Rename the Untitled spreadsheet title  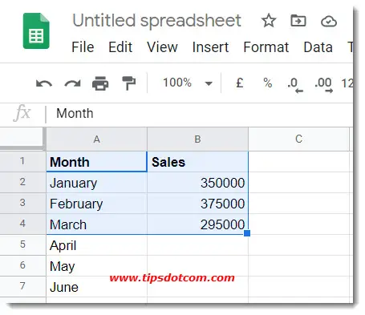tap(156, 21)
